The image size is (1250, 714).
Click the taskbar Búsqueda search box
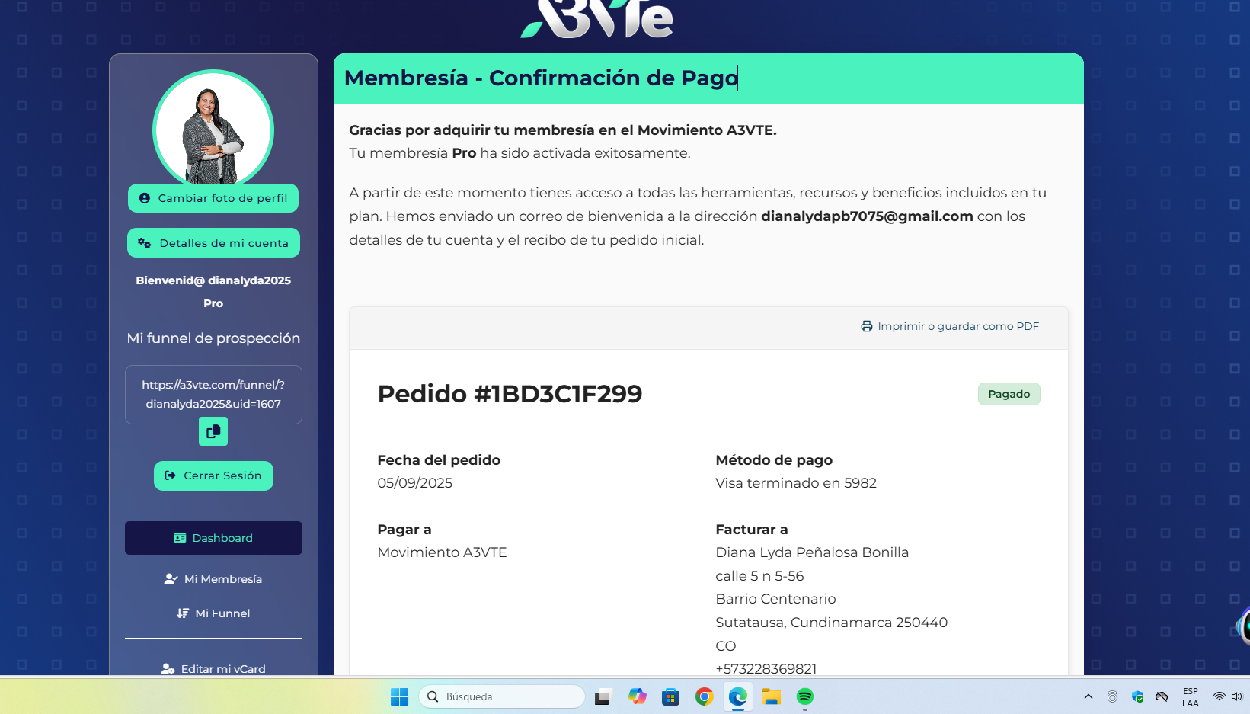[x=502, y=696]
